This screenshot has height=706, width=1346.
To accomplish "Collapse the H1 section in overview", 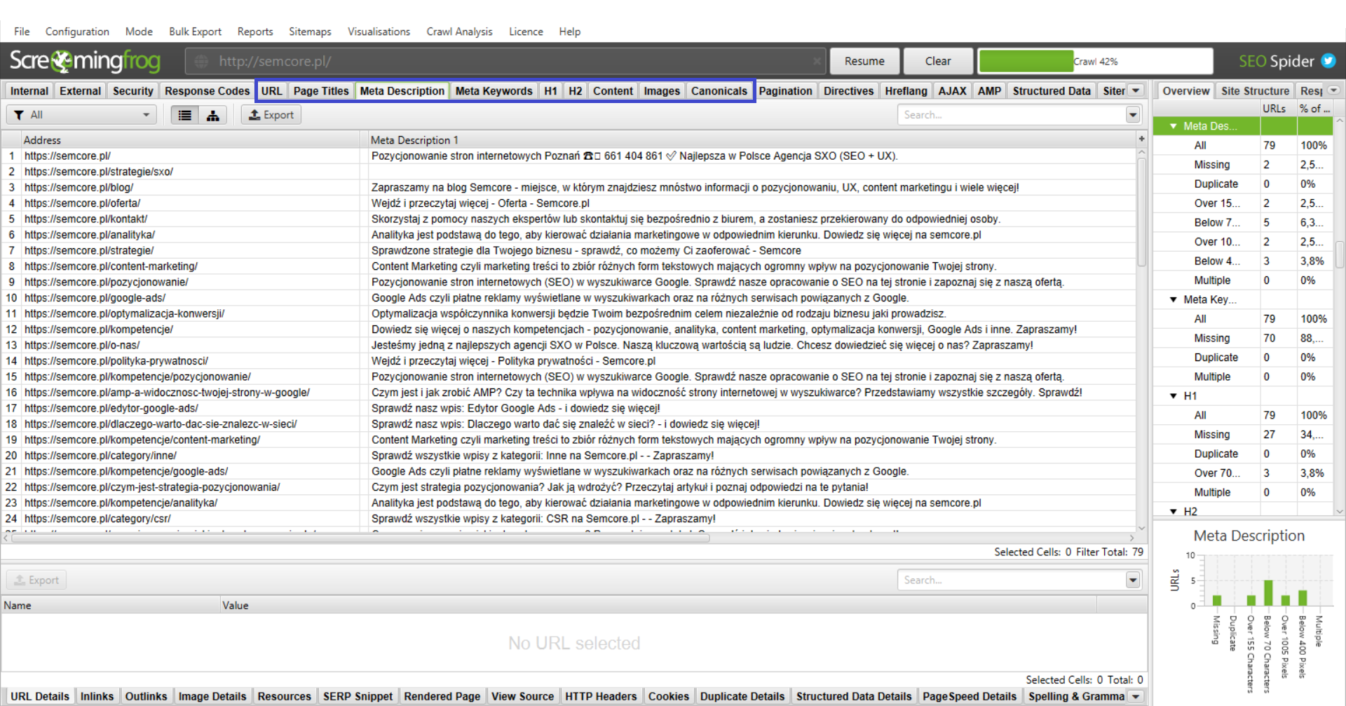I will point(1174,396).
